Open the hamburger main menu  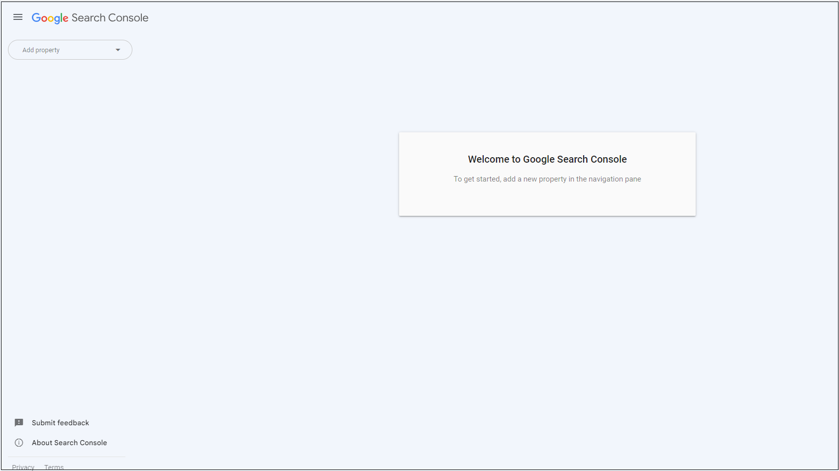click(x=18, y=17)
